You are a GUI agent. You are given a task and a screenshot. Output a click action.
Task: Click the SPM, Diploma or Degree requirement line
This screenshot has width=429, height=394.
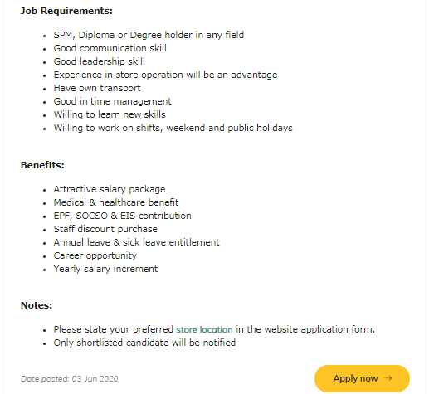coord(149,35)
